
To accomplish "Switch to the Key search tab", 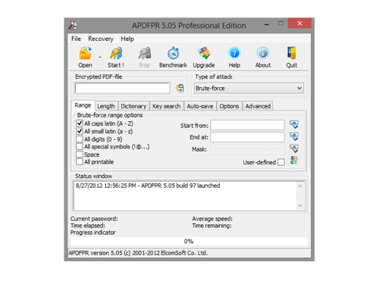I will (x=167, y=106).
